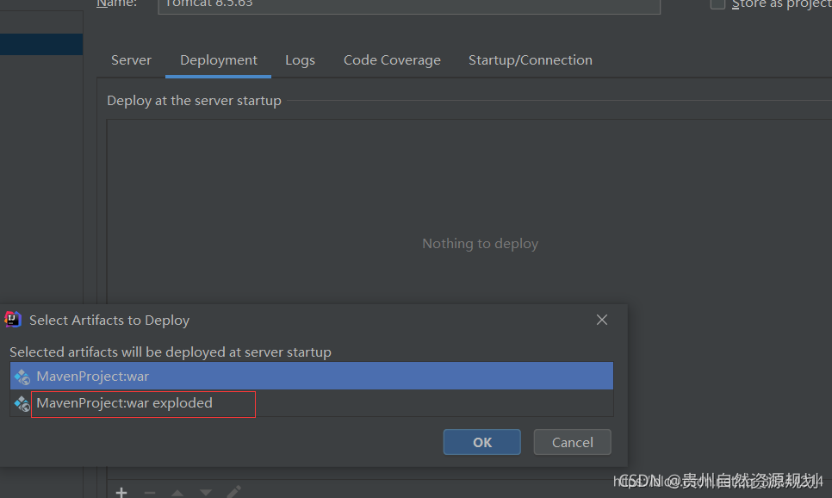
Task: Click the artifact icon beside MavenProject:war
Action: 22,377
